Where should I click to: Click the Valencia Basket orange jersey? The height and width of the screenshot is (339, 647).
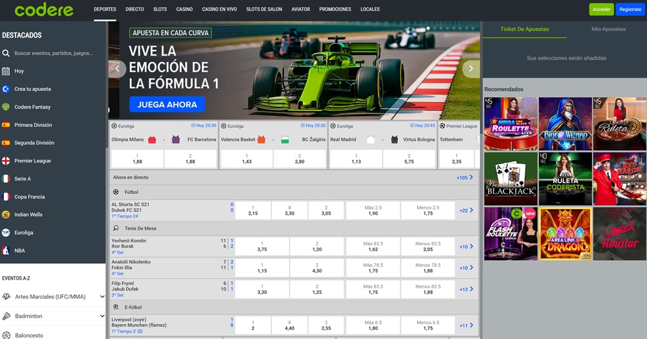click(x=261, y=139)
